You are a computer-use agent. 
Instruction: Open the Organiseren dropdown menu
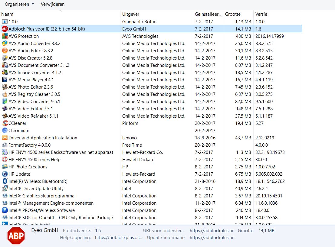pyautogui.click(x=19, y=4)
